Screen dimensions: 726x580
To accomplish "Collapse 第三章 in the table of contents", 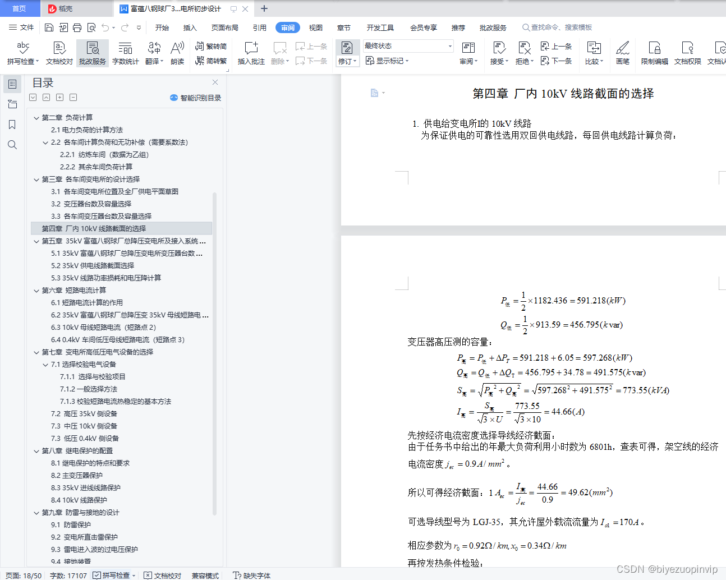I will tap(36, 179).
